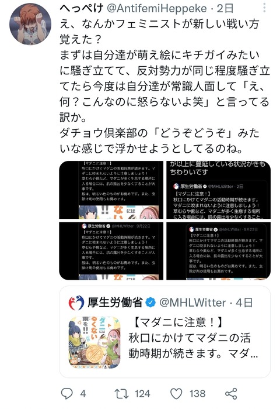Open the 厚生労働省 logo avatar
This screenshot has height=409, width=280.
pyautogui.click(x=76, y=303)
